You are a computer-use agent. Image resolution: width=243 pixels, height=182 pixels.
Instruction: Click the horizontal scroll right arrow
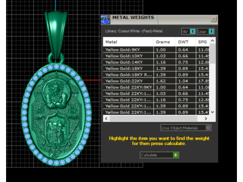coord(206,118)
